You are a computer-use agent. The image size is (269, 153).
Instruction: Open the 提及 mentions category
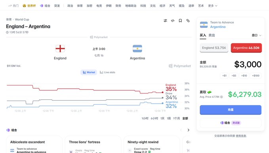point(181,6)
